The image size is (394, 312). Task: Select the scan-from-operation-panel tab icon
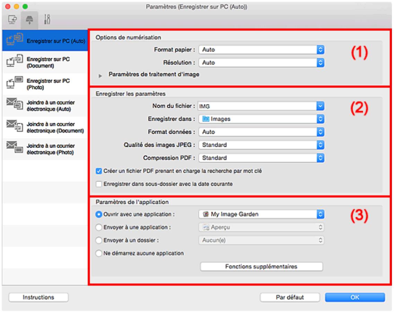click(29, 20)
